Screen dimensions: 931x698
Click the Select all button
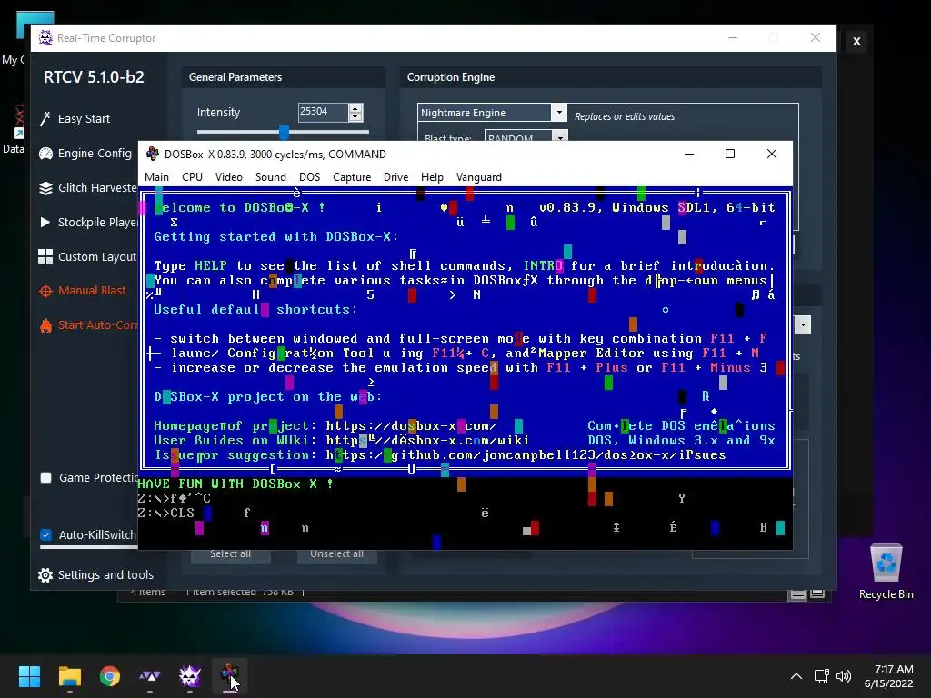[x=230, y=553]
